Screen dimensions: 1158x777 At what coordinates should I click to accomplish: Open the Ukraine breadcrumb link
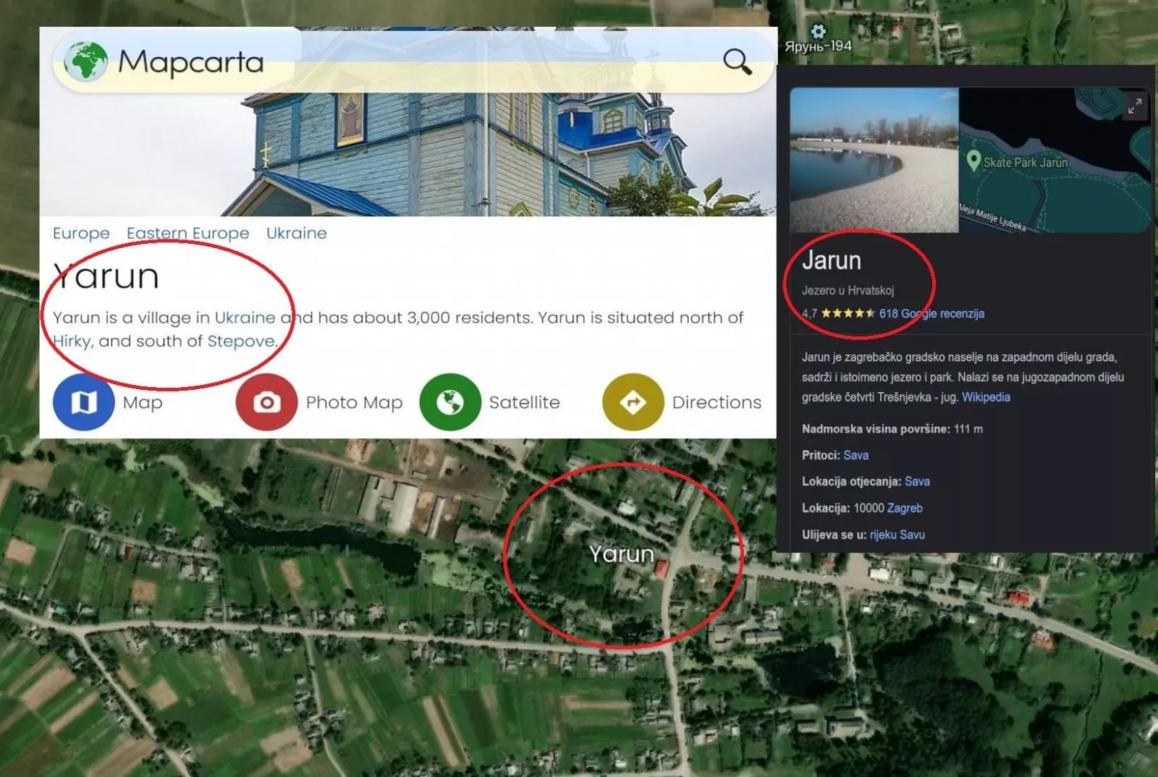click(x=296, y=233)
